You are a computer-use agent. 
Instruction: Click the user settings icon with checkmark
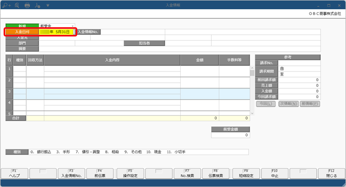(x=37, y=5)
